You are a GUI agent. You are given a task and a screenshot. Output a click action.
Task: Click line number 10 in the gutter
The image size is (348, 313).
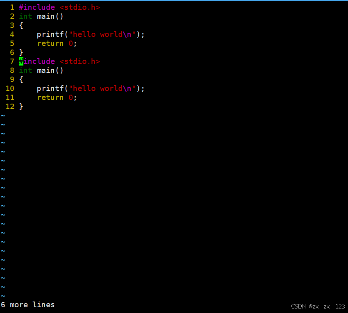tap(10, 88)
